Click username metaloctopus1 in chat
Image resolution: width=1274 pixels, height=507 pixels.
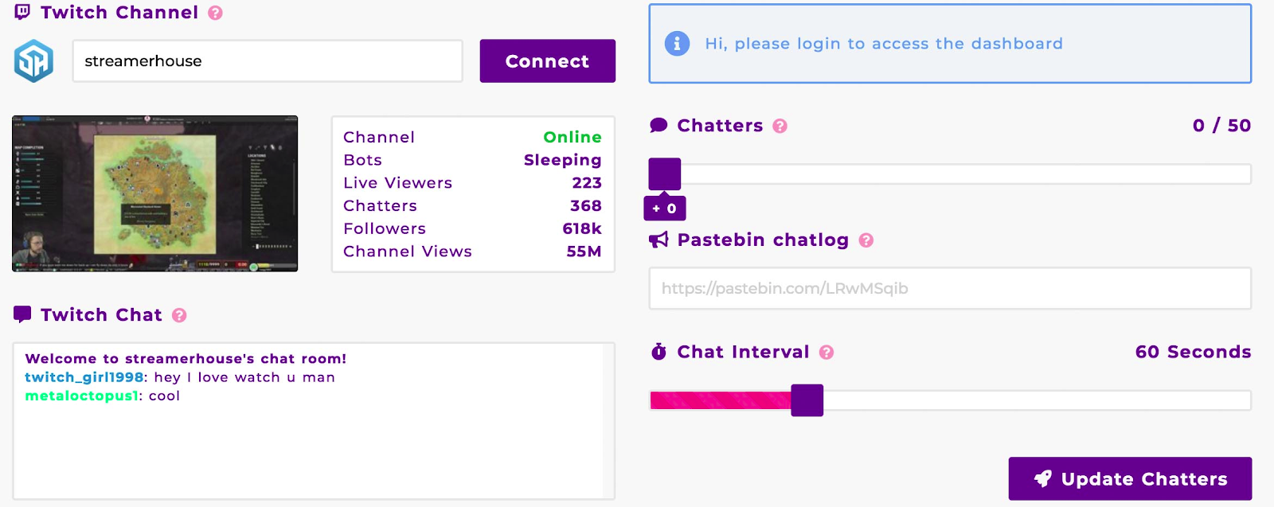pyautogui.click(x=82, y=396)
